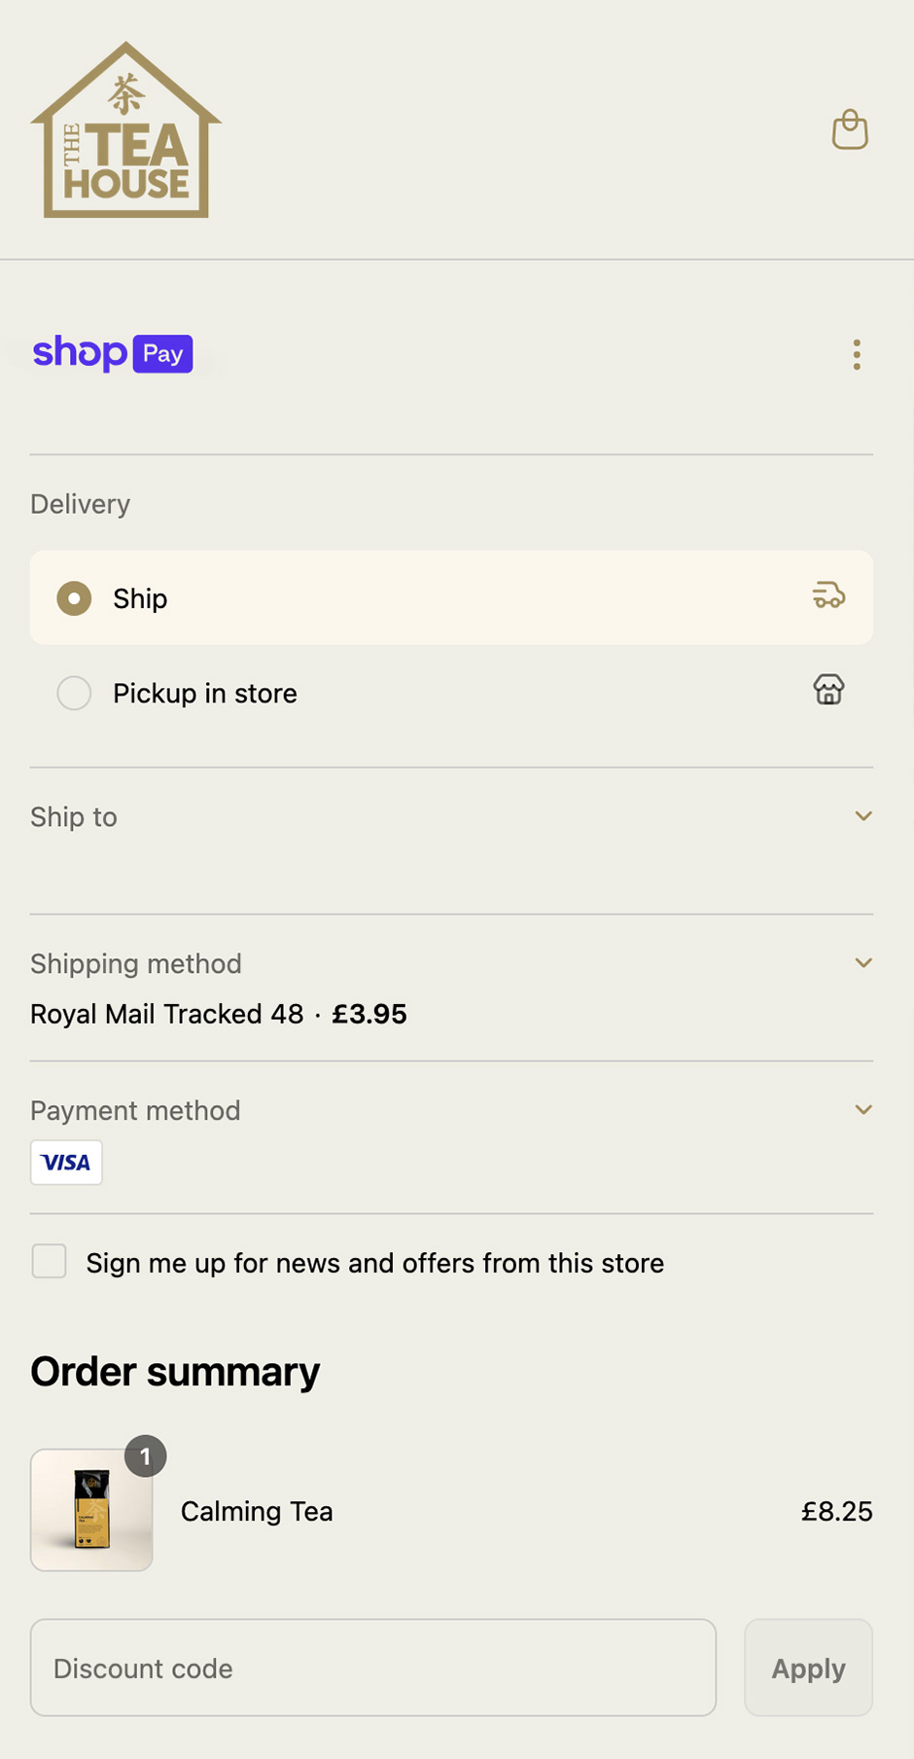The height and width of the screenshot is (1759, 914).
Task: Click the Calming Tea product thumbnail
Action: coord(91,1510)
